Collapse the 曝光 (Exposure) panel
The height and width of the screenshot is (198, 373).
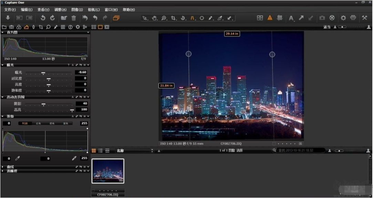tap(3, 65)
